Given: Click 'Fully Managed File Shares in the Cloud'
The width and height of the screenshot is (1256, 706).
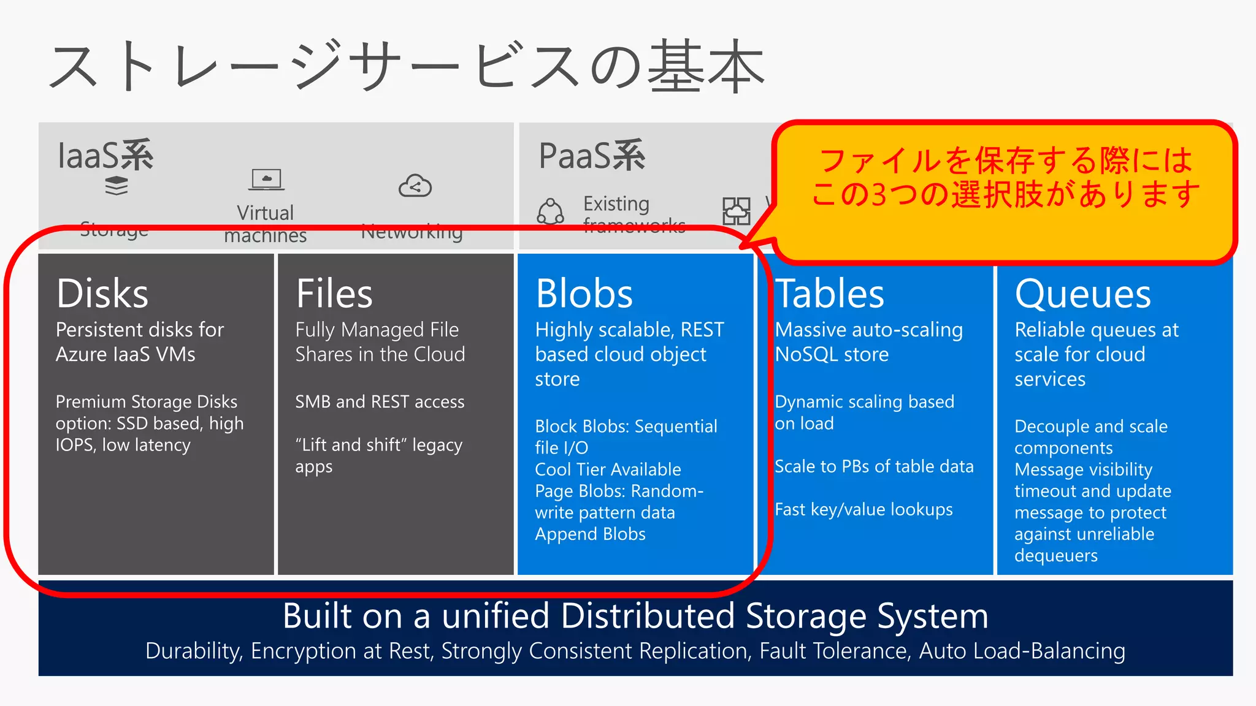Looking at the screenshot, I should 380,342.
